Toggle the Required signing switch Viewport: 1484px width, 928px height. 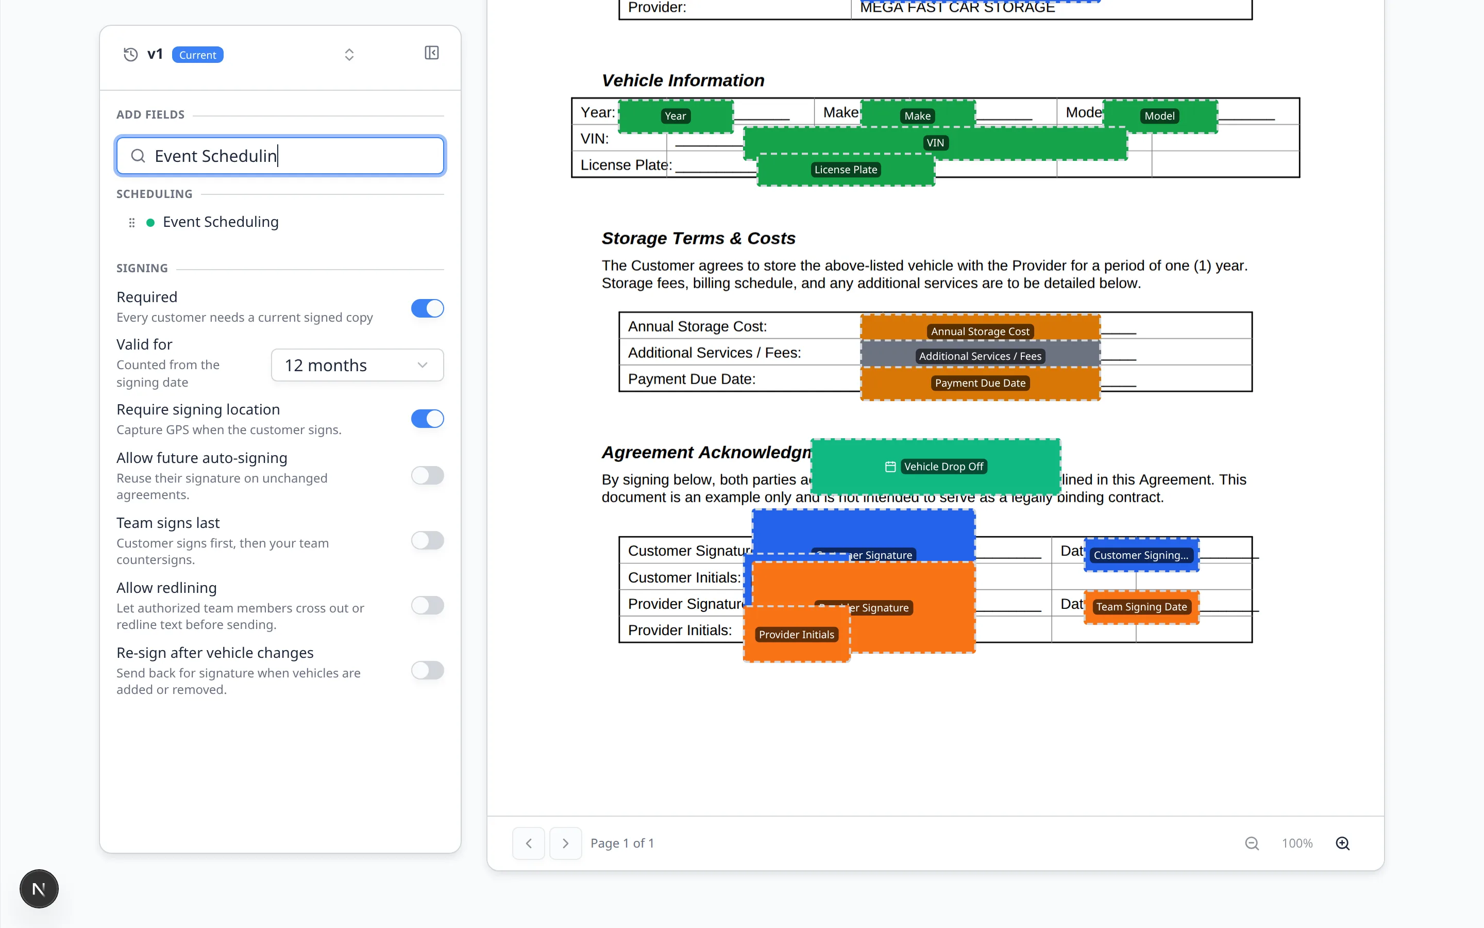427,308
